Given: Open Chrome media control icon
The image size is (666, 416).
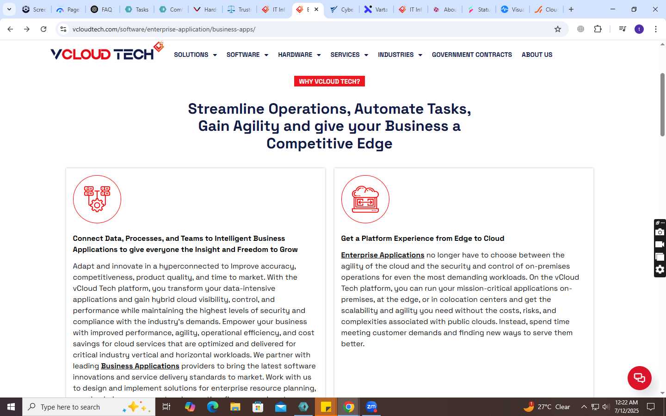Looking at the screenshot, I should click(x=623, y=29).
